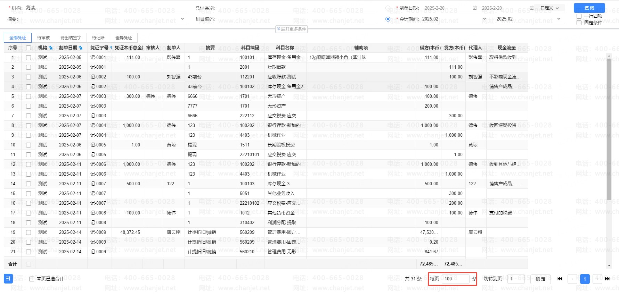Image resolution: width=619 pixels, height=296 pixels.
Task: Click the blue column settings icon at bottom-left
Action: pyautogui.click(x=8, y=279)
